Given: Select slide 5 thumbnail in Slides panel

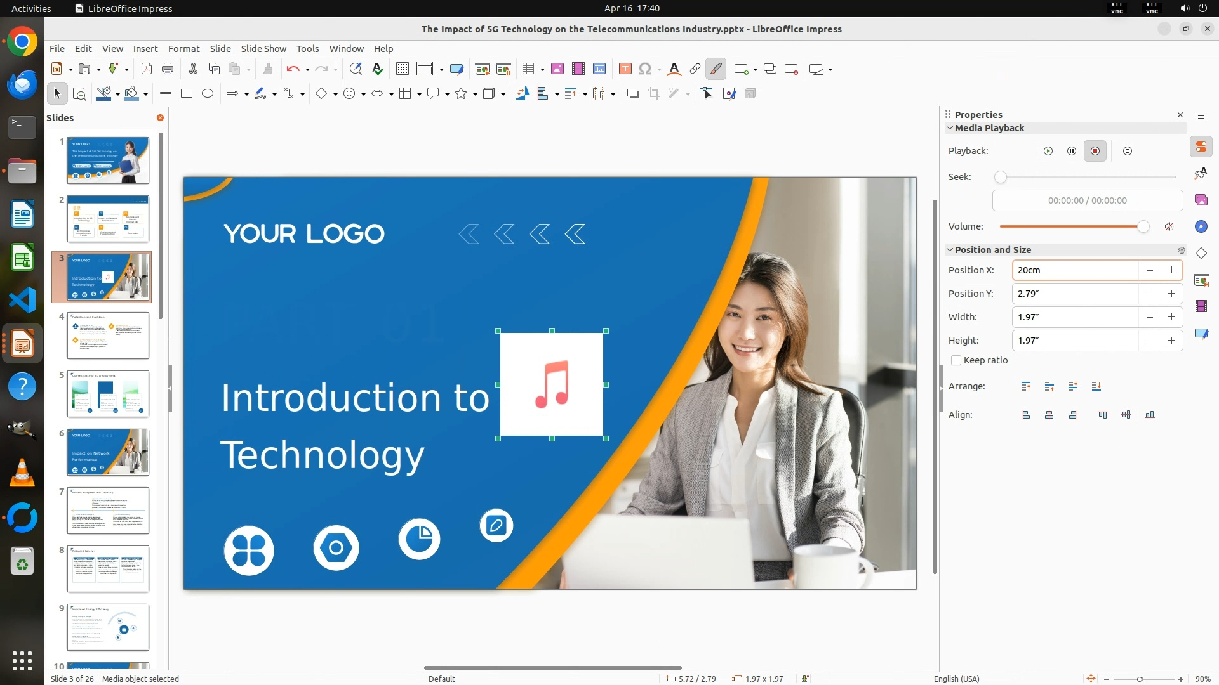Looking at the screenshot, I should tap(108, 394).
